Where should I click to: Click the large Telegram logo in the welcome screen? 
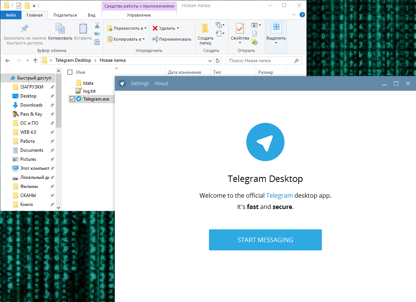[265, 142]
